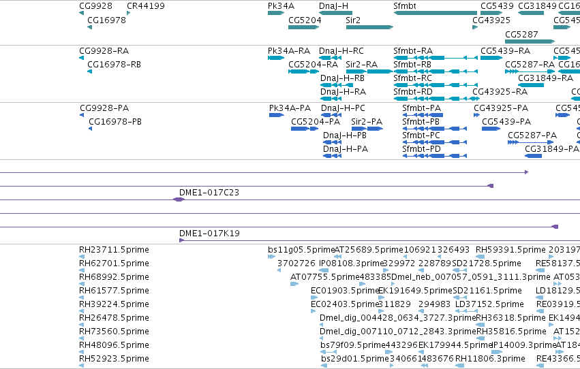Viewport: 580px width, 369px height.
Task: Select the DnaJ-H-PC protein label
Action: (x=343, y=108)
